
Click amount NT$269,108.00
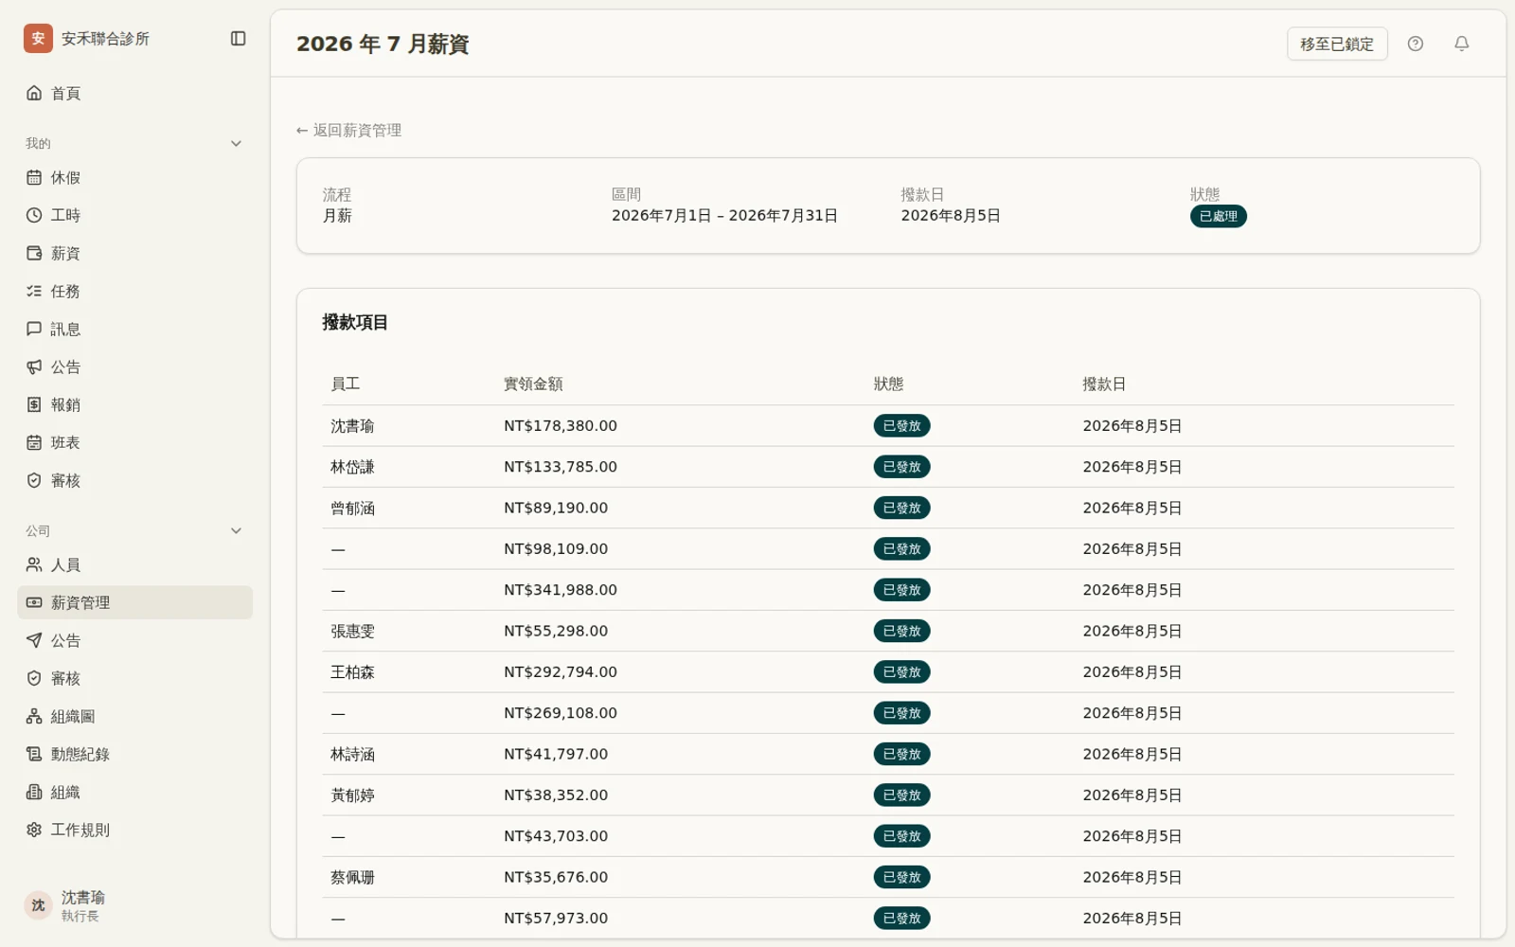tap(561, 713)
